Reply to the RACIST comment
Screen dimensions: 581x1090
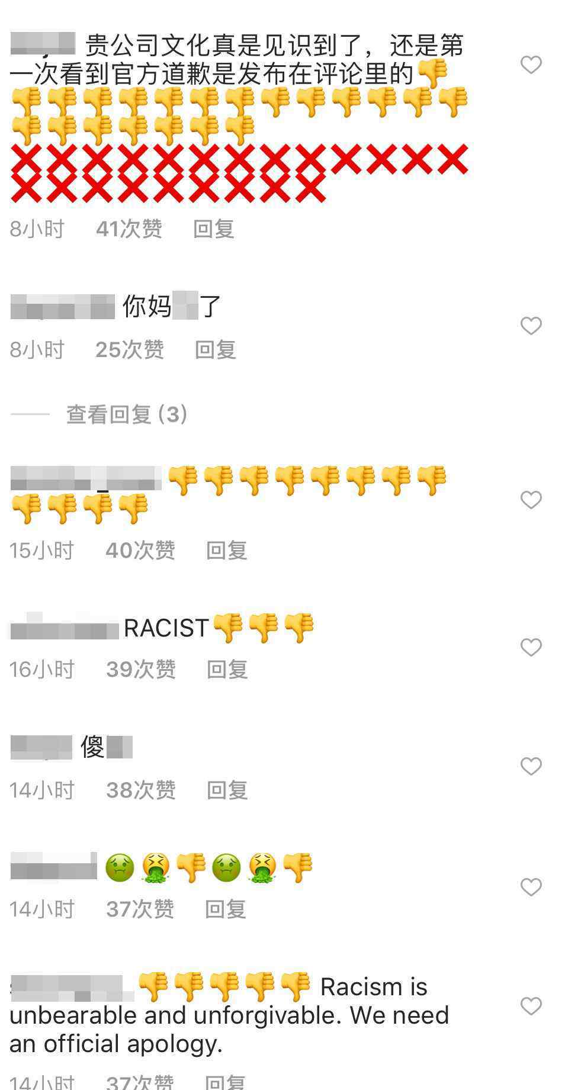pyautogui.click(x=227, y=670)
